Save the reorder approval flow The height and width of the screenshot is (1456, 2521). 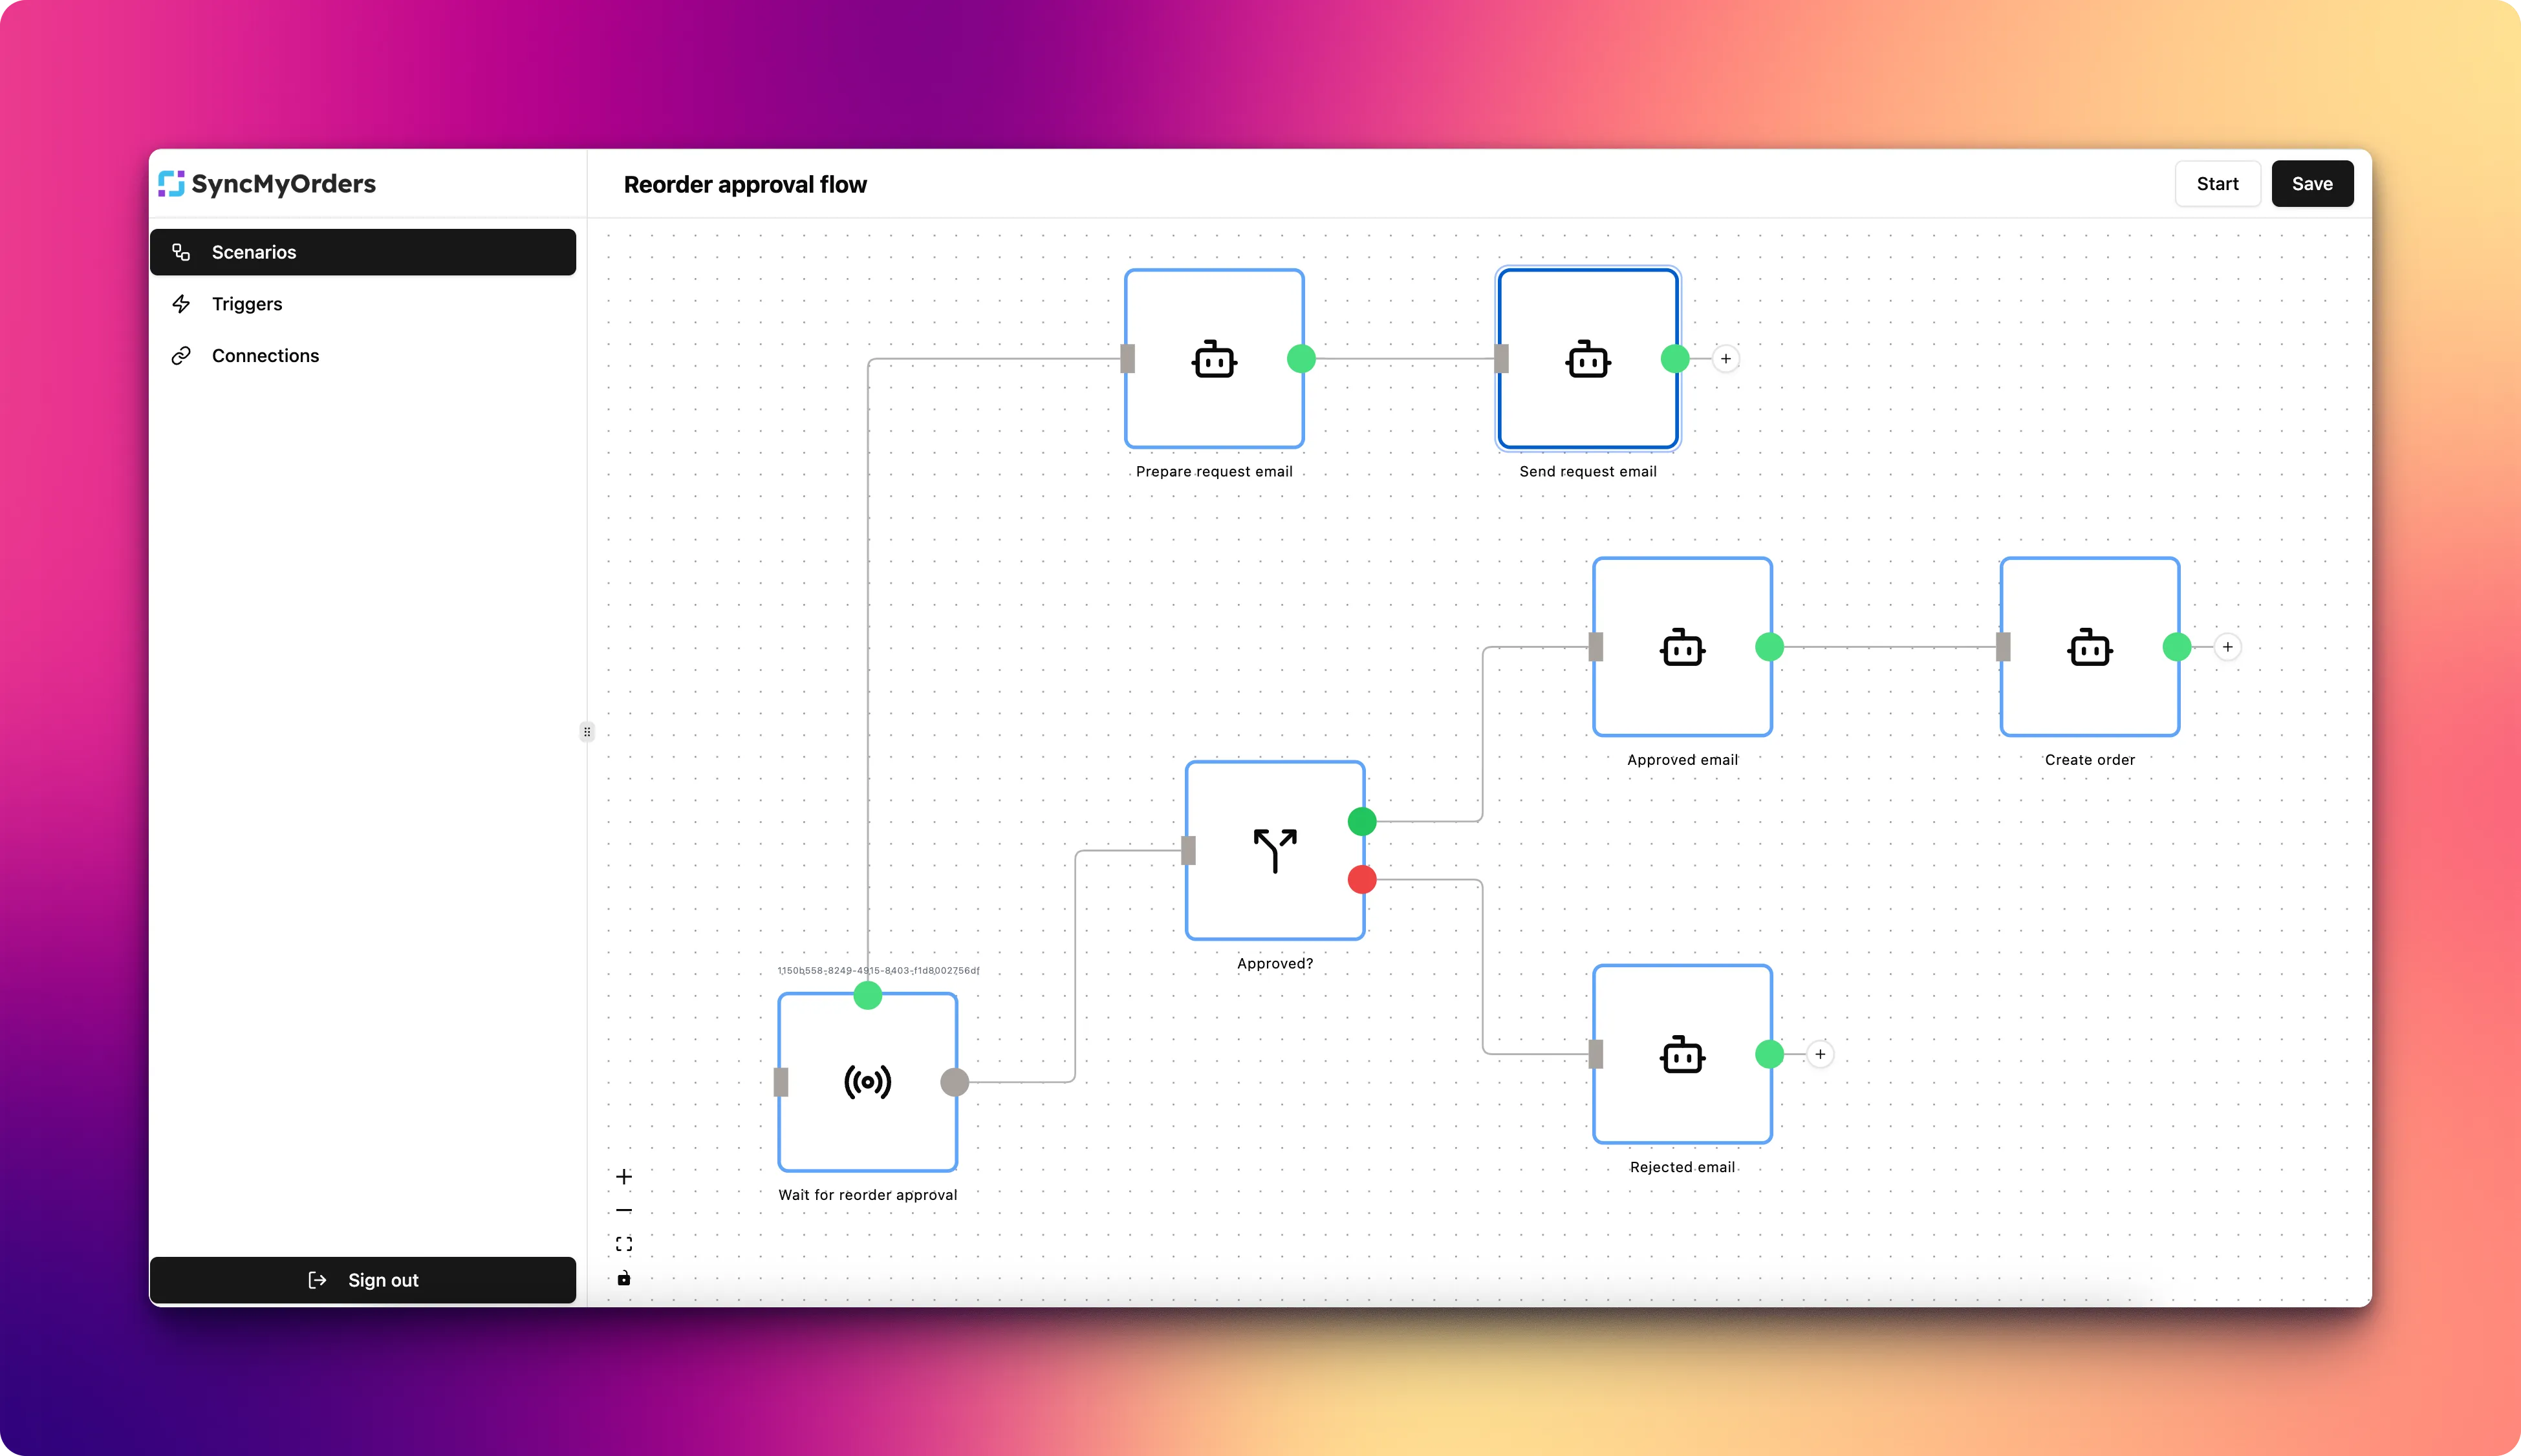[2312, 184]
